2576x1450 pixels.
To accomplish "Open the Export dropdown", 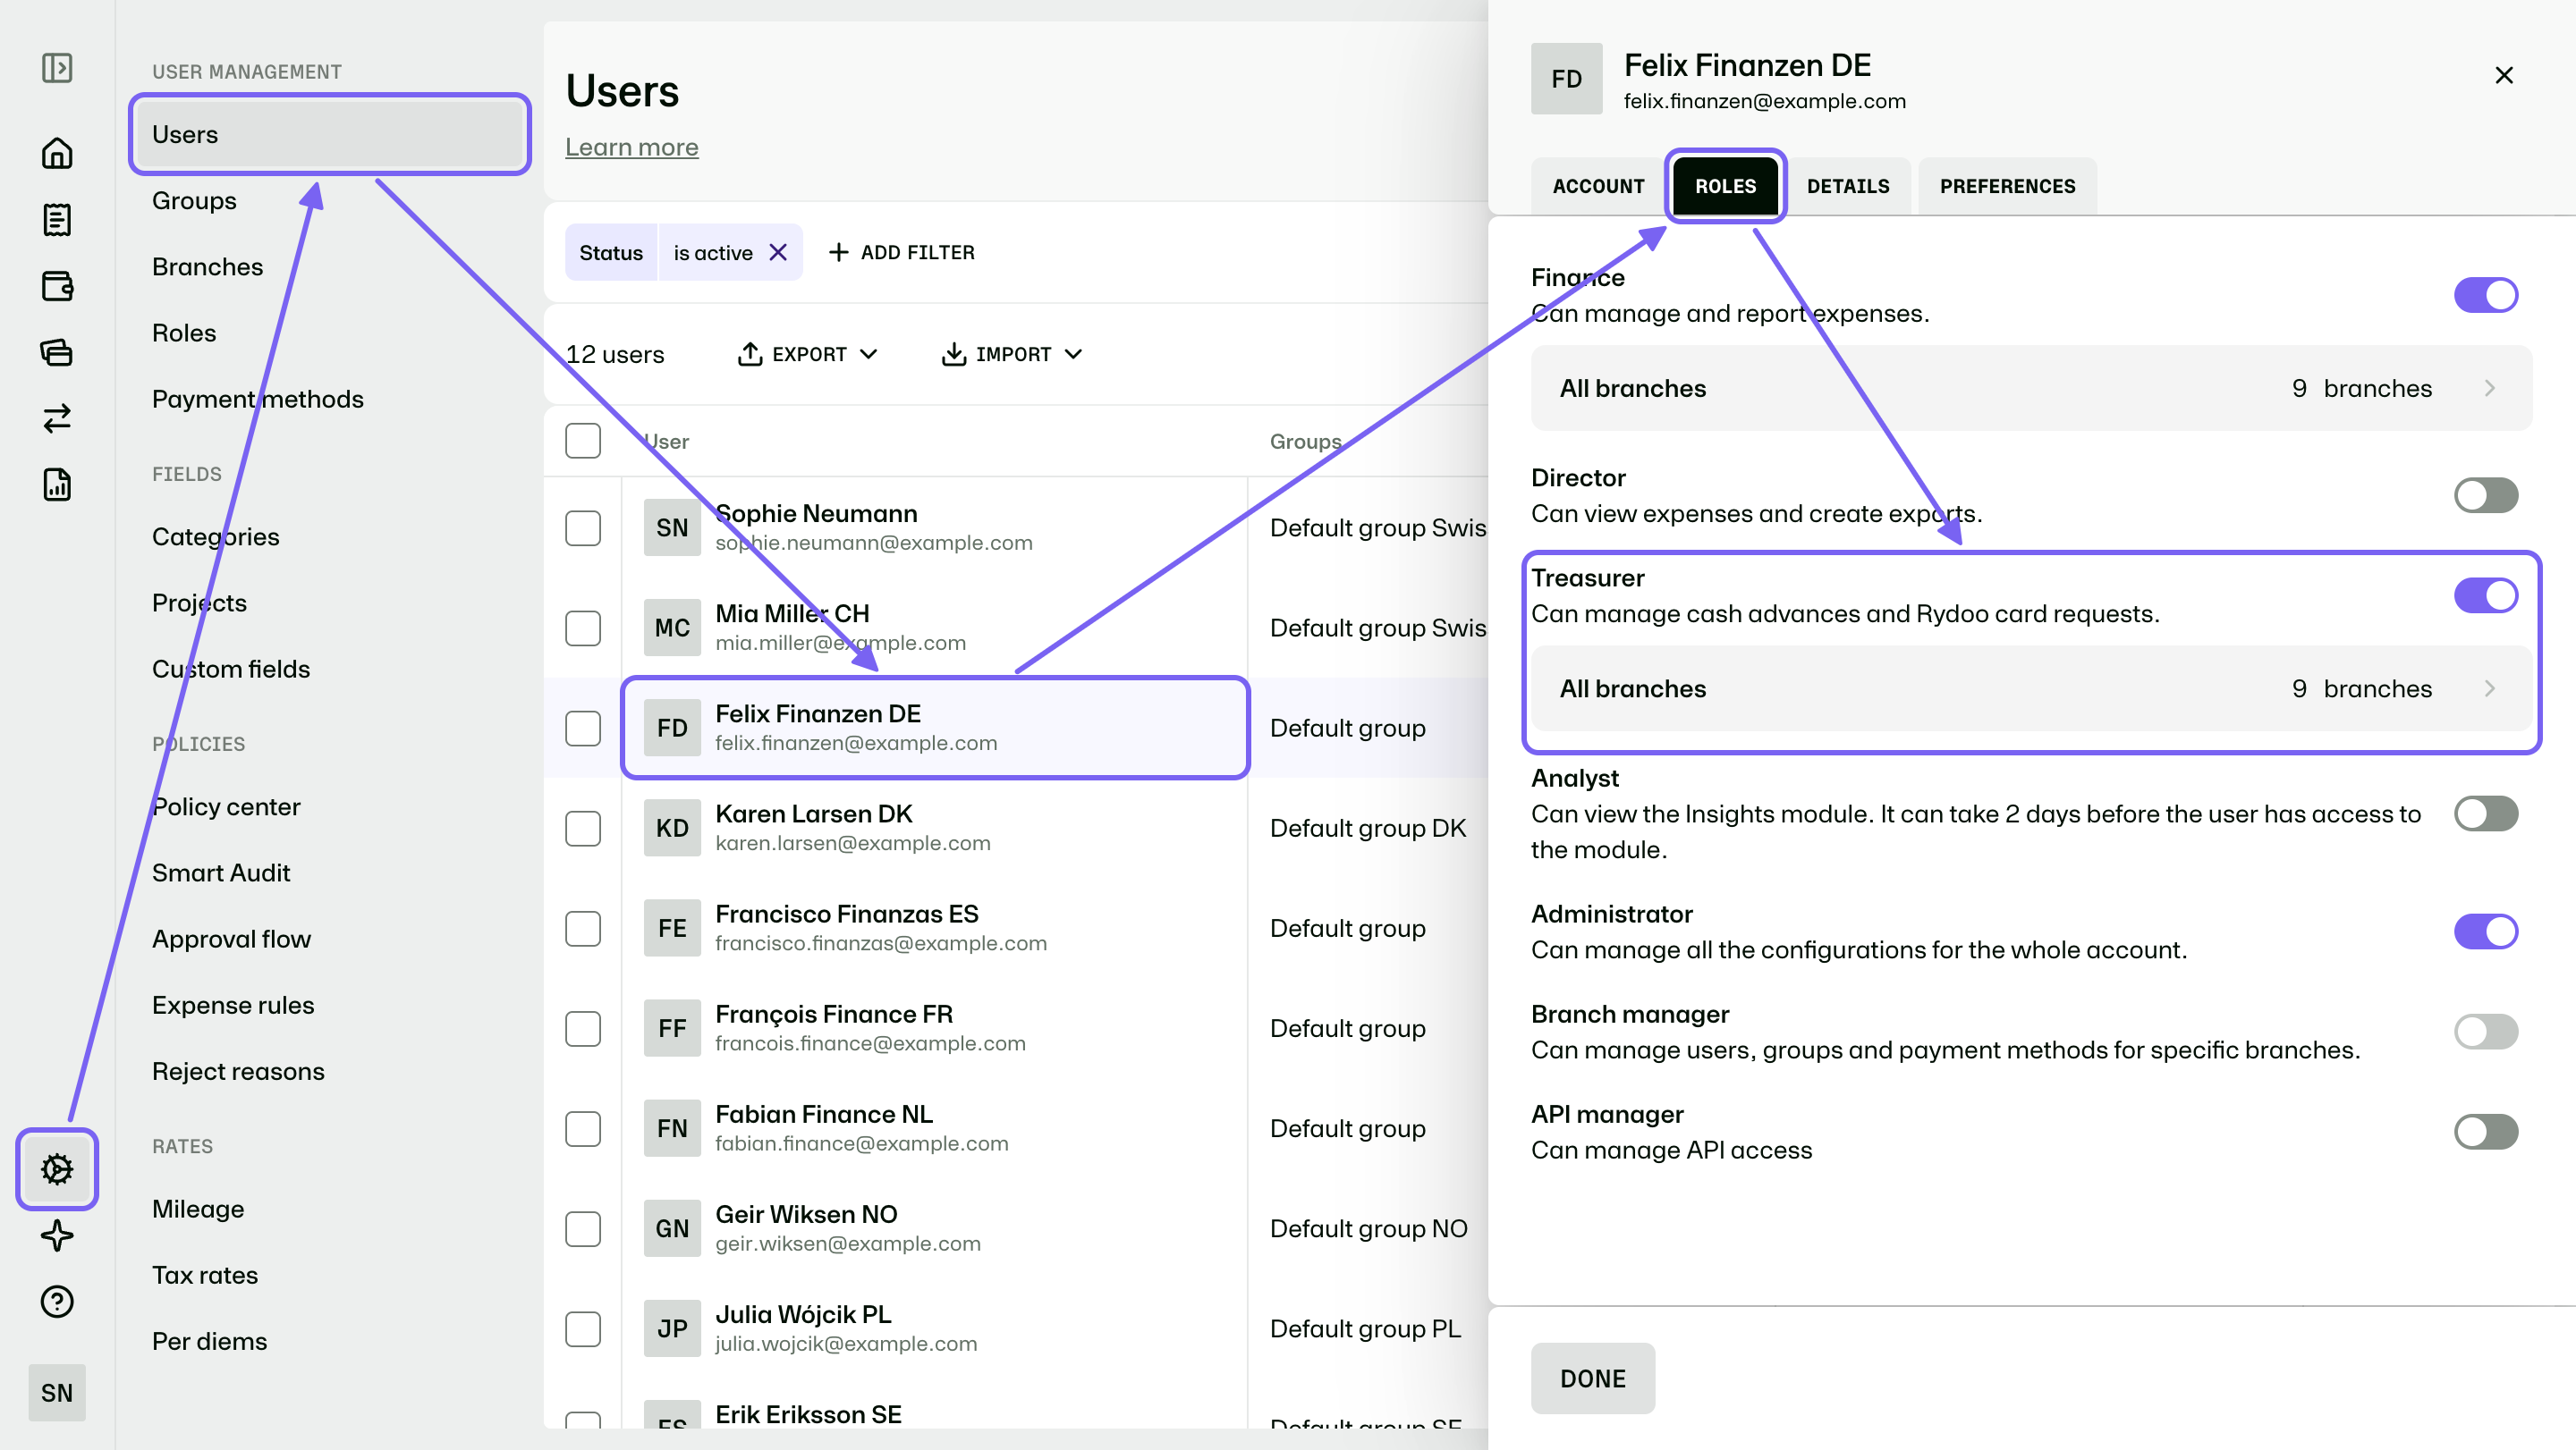I will tap(807, 355).
